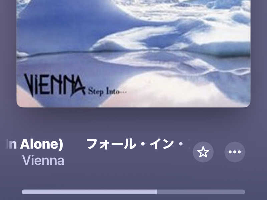Screen dimensions: 267x200
Task: Mark the track as favorite using star button
Action: click(x=203, y=152)
